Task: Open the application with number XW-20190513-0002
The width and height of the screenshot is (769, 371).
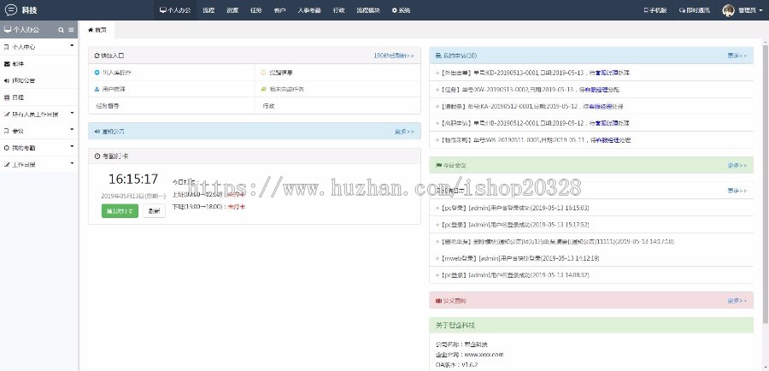Action: [x=591, y=89]
